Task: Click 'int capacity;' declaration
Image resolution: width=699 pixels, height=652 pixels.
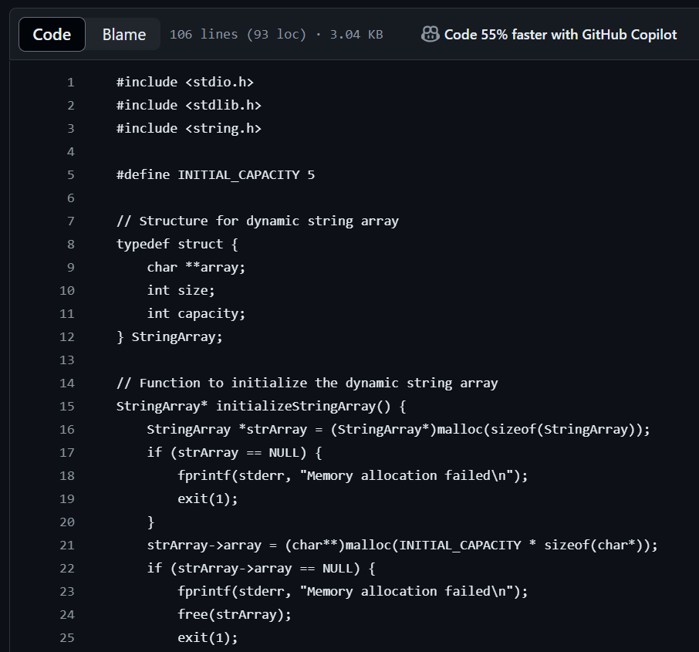Action: pos(196,314)
